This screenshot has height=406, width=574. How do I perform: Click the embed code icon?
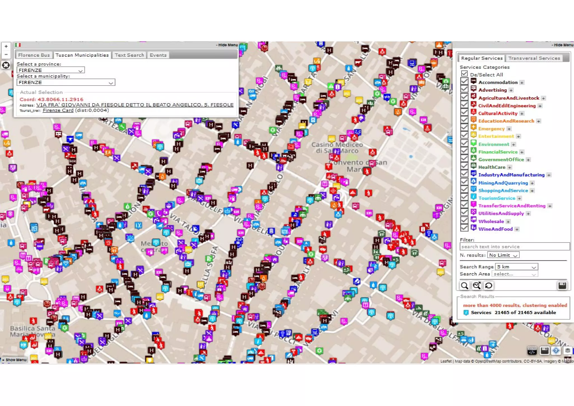[532, 350]
